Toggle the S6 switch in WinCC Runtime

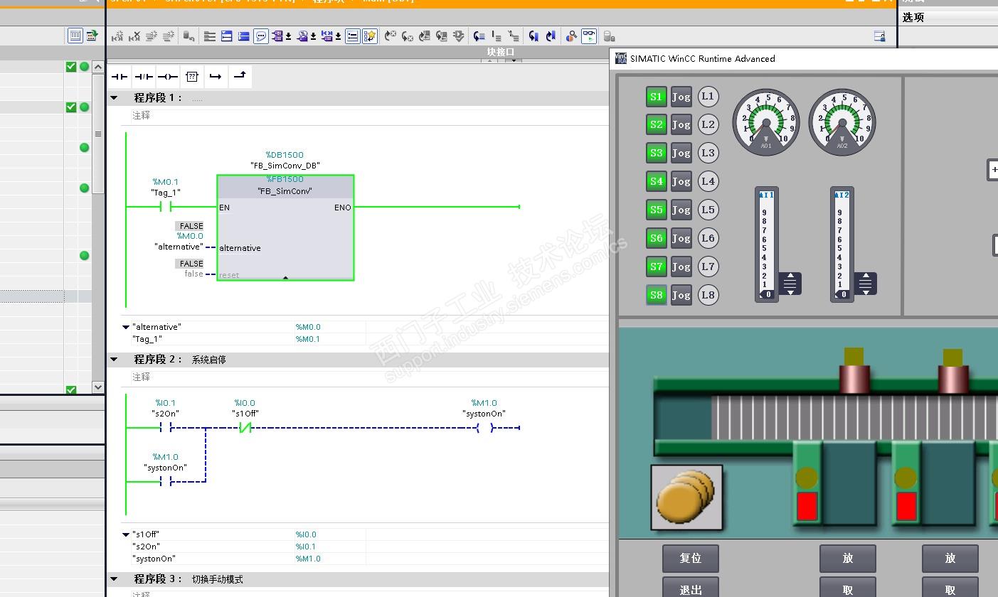(657, 239)
